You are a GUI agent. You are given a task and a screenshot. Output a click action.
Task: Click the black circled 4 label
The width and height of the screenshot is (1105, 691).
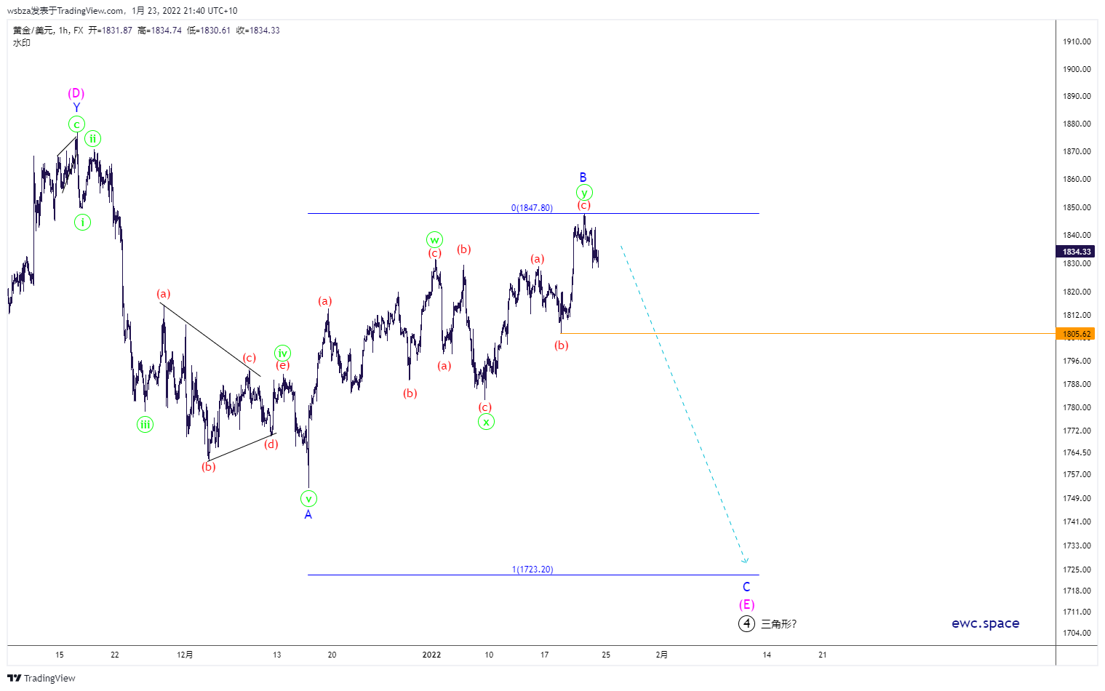click(746, 623)
